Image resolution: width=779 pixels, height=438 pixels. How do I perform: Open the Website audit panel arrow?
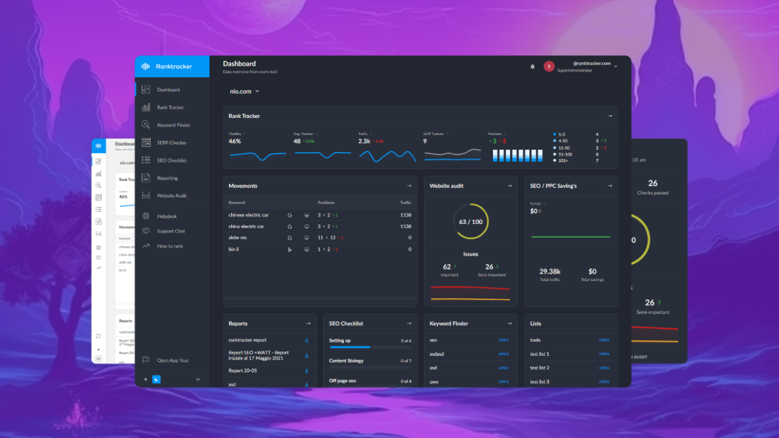tap(509, 186)
